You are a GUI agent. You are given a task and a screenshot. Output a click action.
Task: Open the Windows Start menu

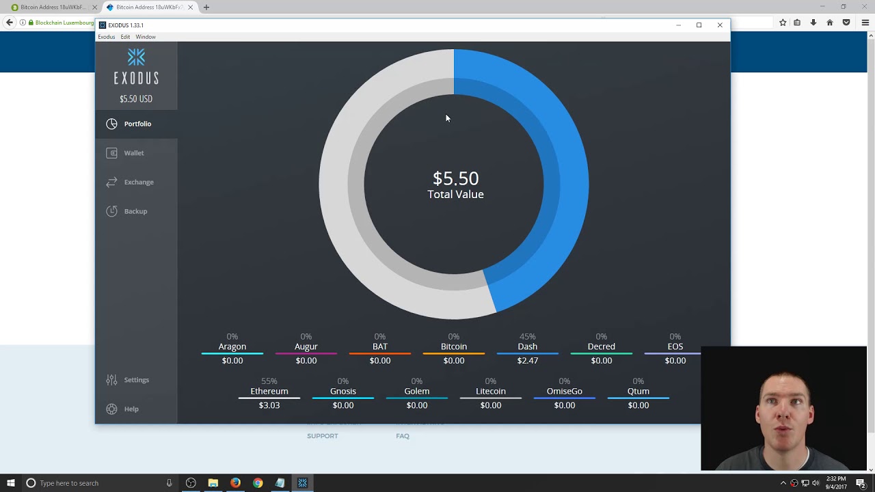pyautogui.click(x=11, y=483)
